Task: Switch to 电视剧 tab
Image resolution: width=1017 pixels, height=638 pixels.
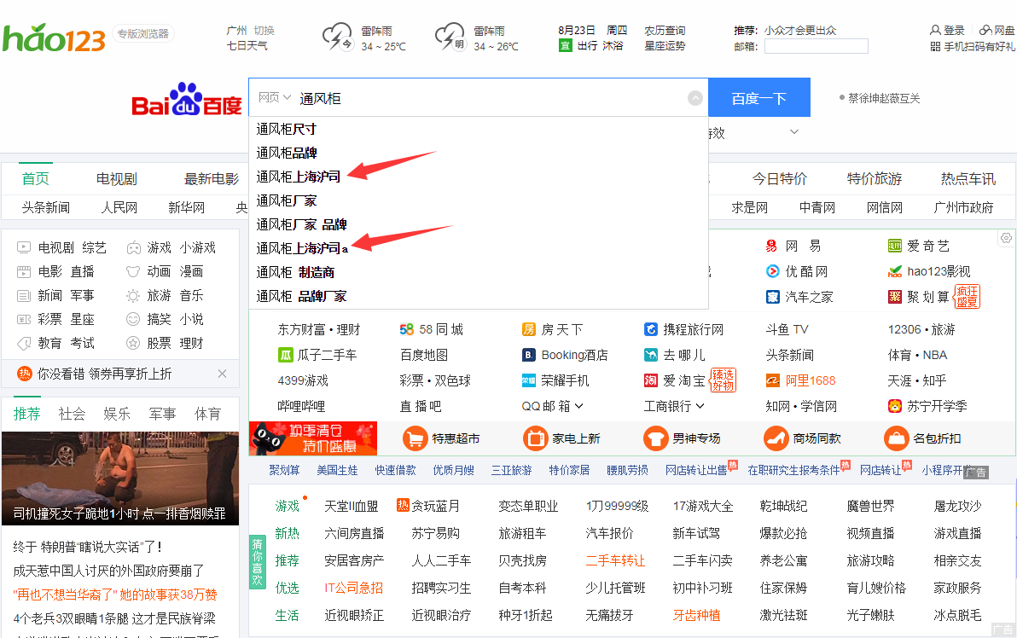Action: (x=117, y=178)
